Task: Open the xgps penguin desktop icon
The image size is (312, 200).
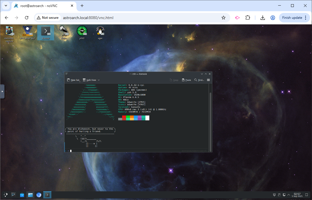Action: (x=100, y=33)
